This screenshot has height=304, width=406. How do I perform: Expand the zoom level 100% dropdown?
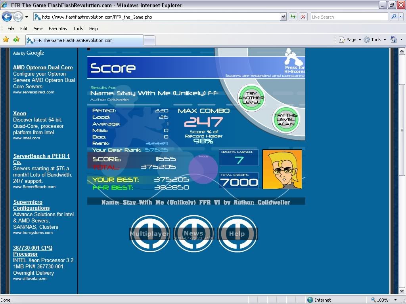[395, 300]
